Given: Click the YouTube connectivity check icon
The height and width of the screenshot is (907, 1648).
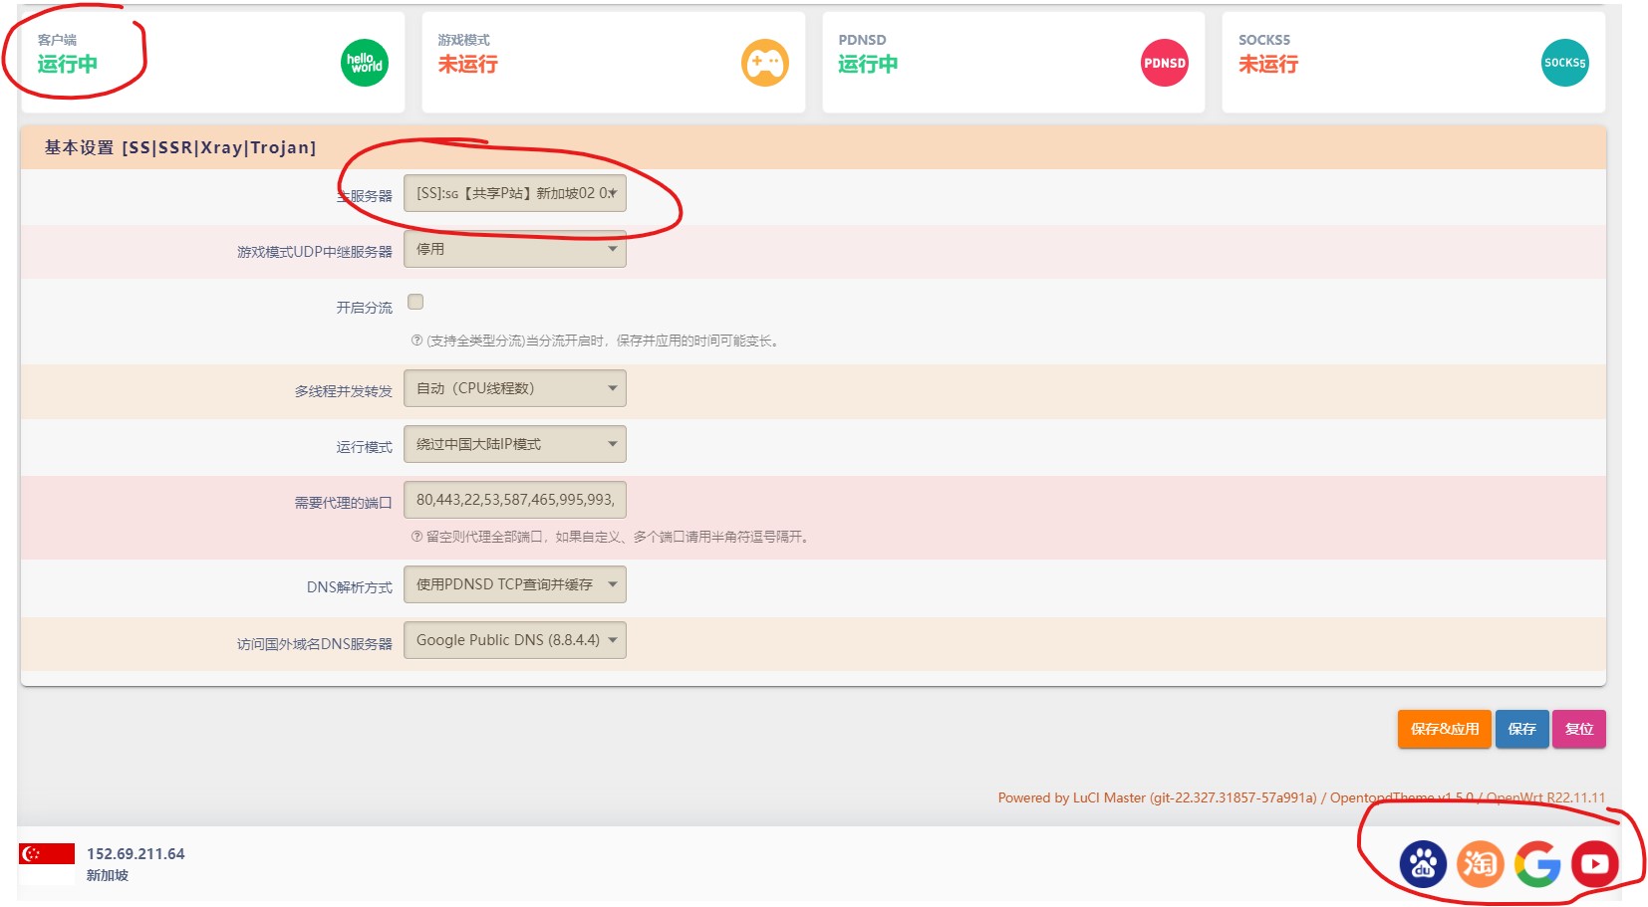Looking at the screenshot, I should tap(1595, 864).
